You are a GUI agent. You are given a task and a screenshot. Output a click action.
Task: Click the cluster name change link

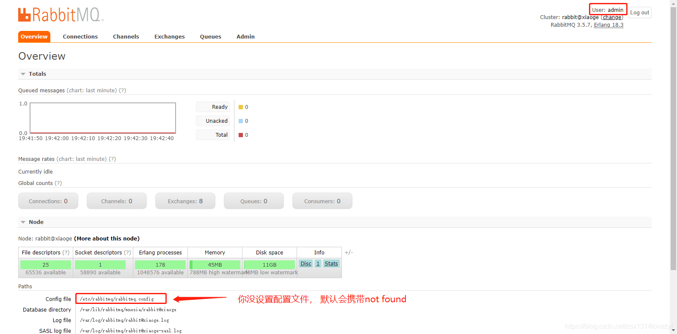(612, 17)
